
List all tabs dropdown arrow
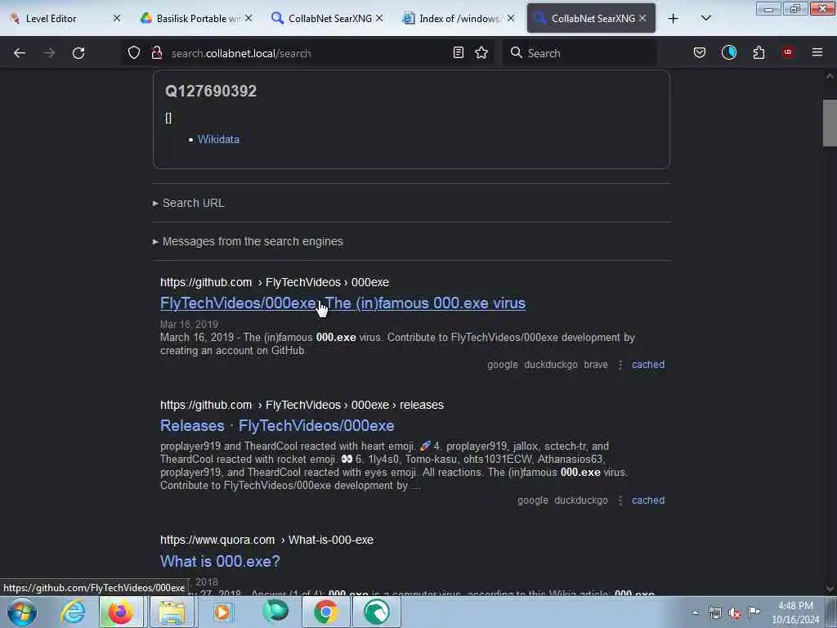coord(705,18)
